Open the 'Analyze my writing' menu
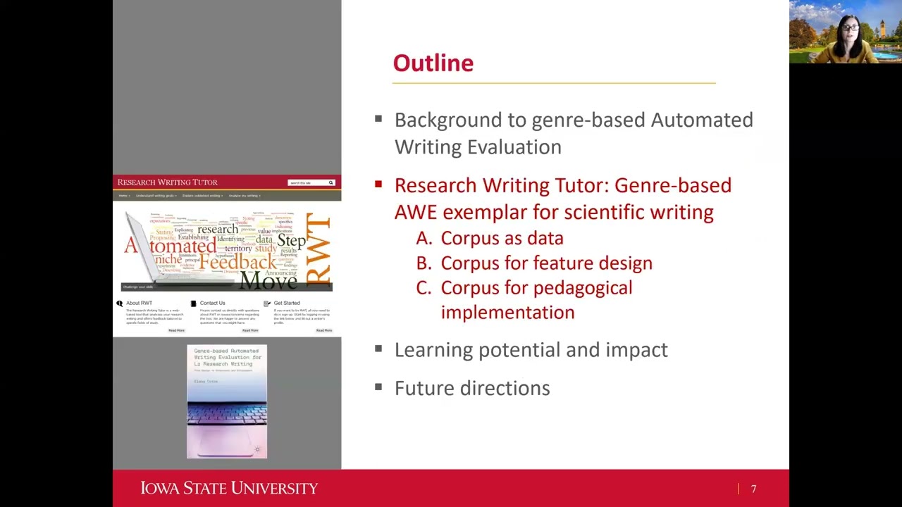 pos(244,196)
